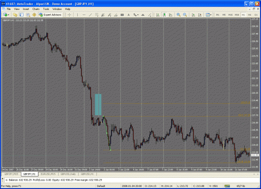Viewport: 261px width, 189px height.
Task: Select the Fibonacci Fan tool
Action: pos(109,15)
